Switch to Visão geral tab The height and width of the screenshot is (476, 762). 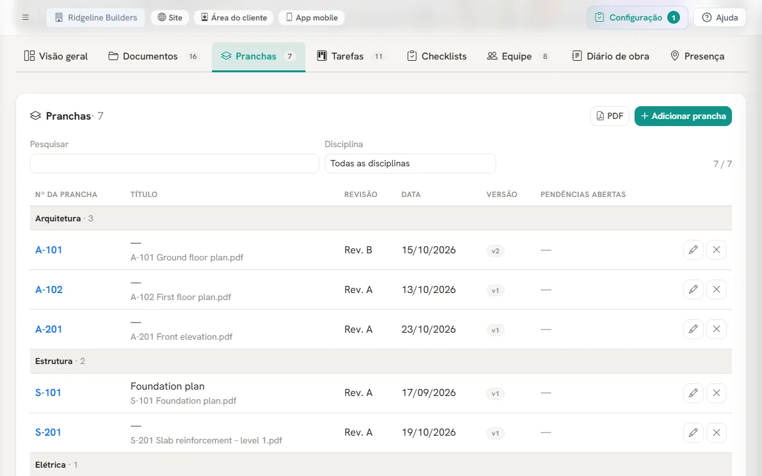(56, 56)
